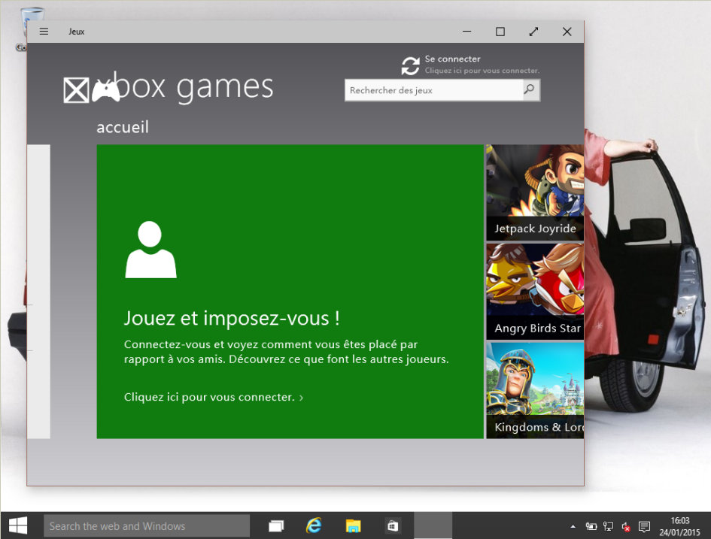Launch Internet Explorer from the taskbar
Screen dimensions: 711x539
point(314,525)
